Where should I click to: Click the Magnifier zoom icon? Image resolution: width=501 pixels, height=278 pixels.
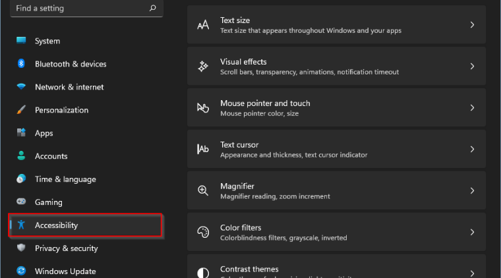pos(203,190)
